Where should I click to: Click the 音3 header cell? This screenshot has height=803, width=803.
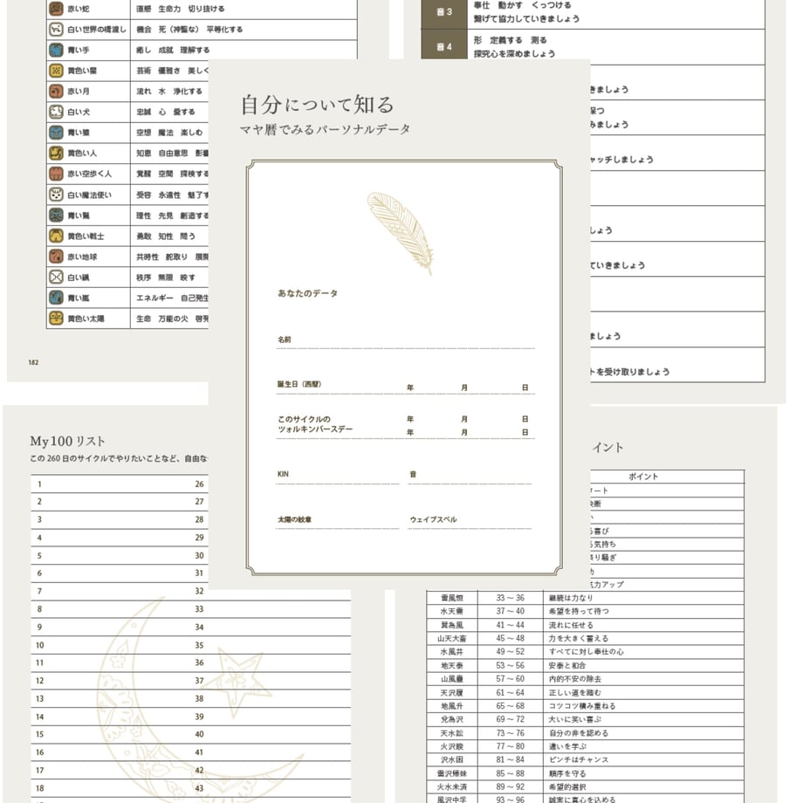pos(444,12)
